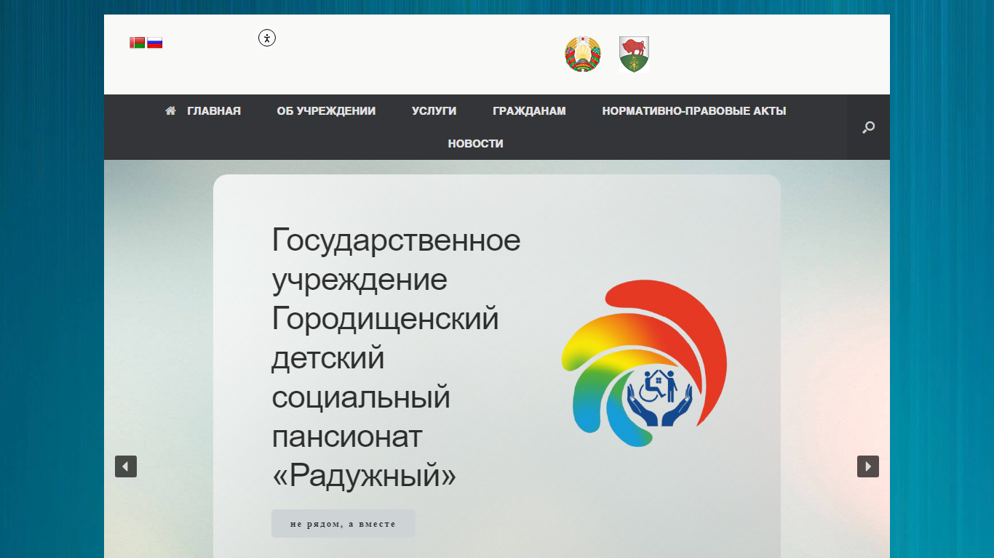This screenshot has width=994, height=558.
Task: Click the rainbow Радужный logo image
Action: click(x=644, y=363)
